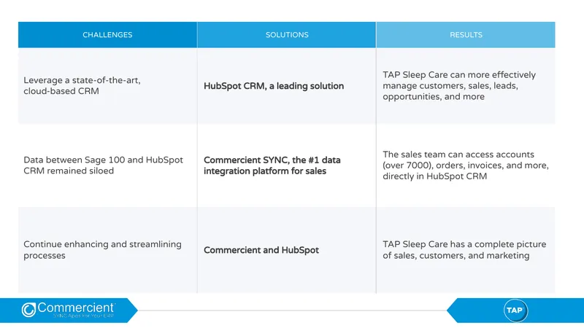Click 'directly in HubSpot CRM' text line

434,176
